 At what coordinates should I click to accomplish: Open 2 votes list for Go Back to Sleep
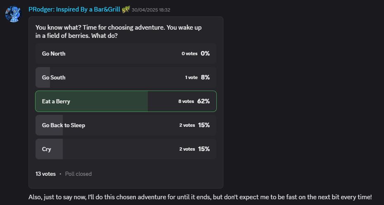pos(187,125)
